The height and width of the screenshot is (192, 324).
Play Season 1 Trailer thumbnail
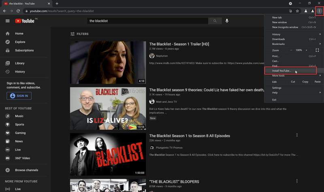point(108,63)
